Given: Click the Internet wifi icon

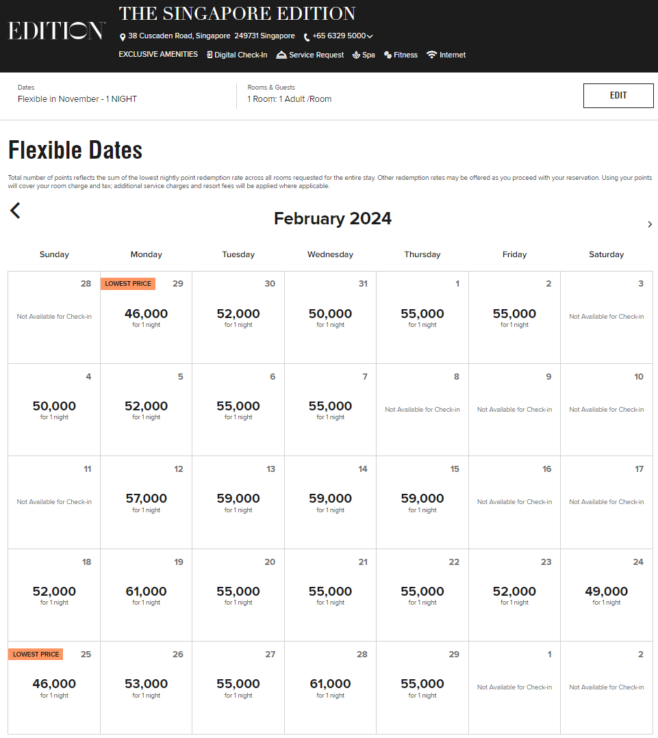Looking at the screenshot, I should tap(431, 55).
